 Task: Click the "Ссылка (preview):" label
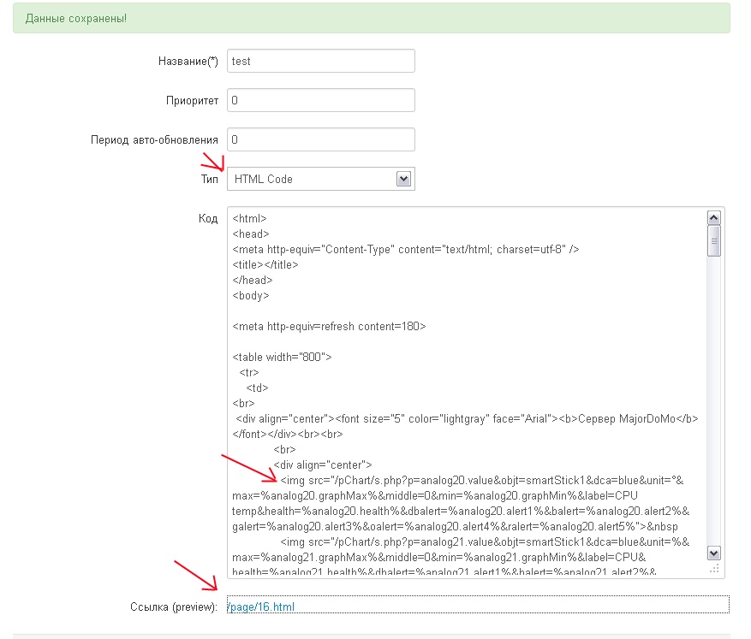(172, 606)
